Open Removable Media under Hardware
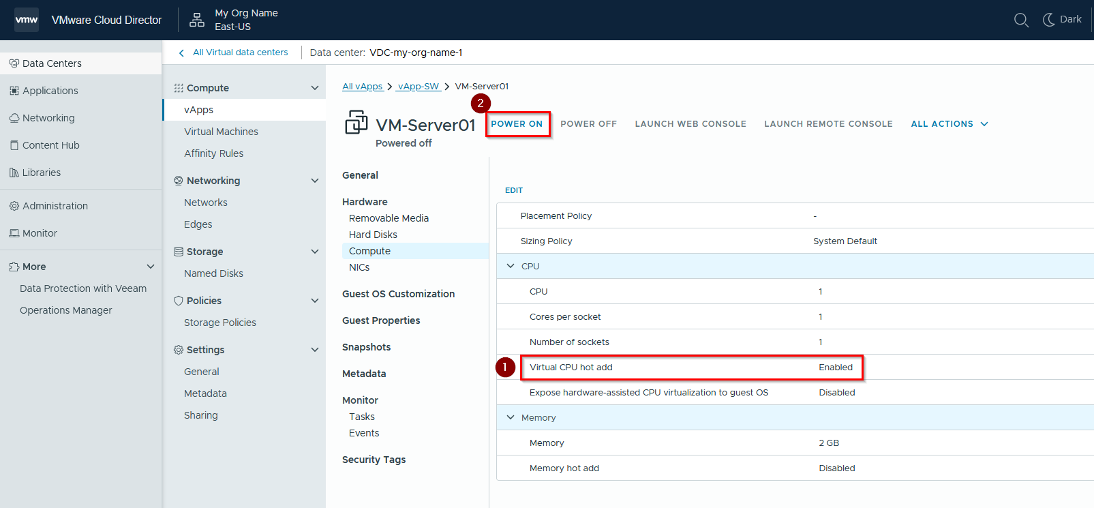 coord(389,218)
